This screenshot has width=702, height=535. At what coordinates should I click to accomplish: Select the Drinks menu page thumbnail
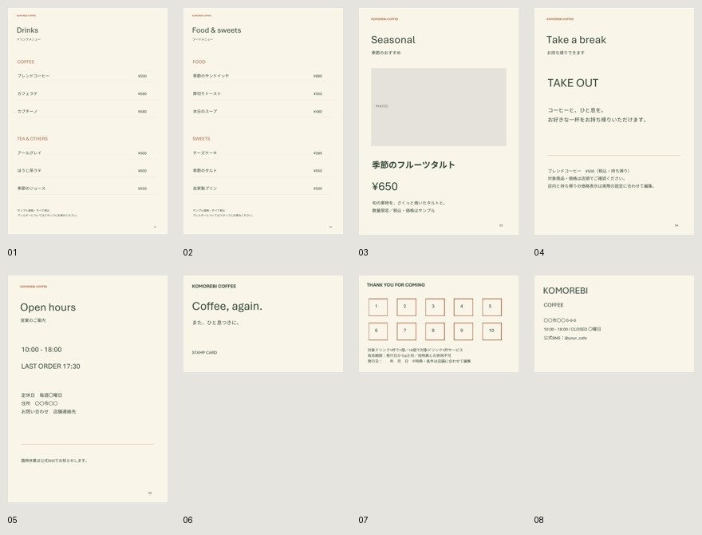click(x=88, y=121)
